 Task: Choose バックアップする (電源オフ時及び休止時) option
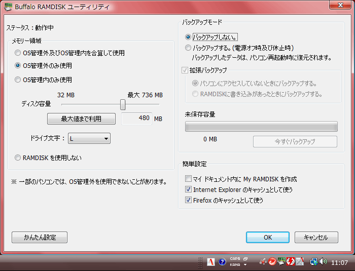pyautogui.click(x=239, y=48)
